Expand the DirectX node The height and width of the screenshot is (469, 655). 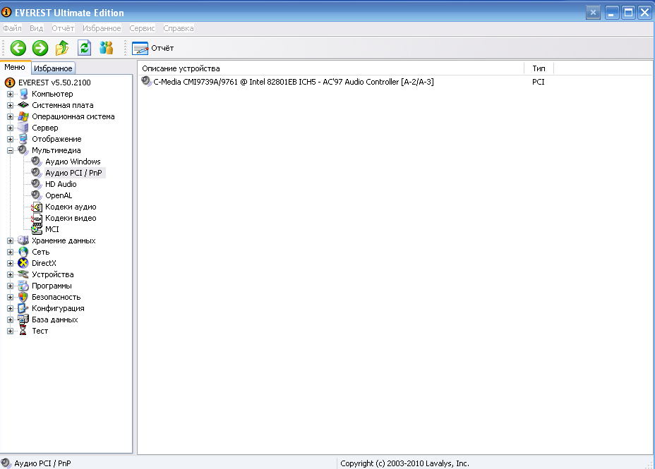[10, 263]
